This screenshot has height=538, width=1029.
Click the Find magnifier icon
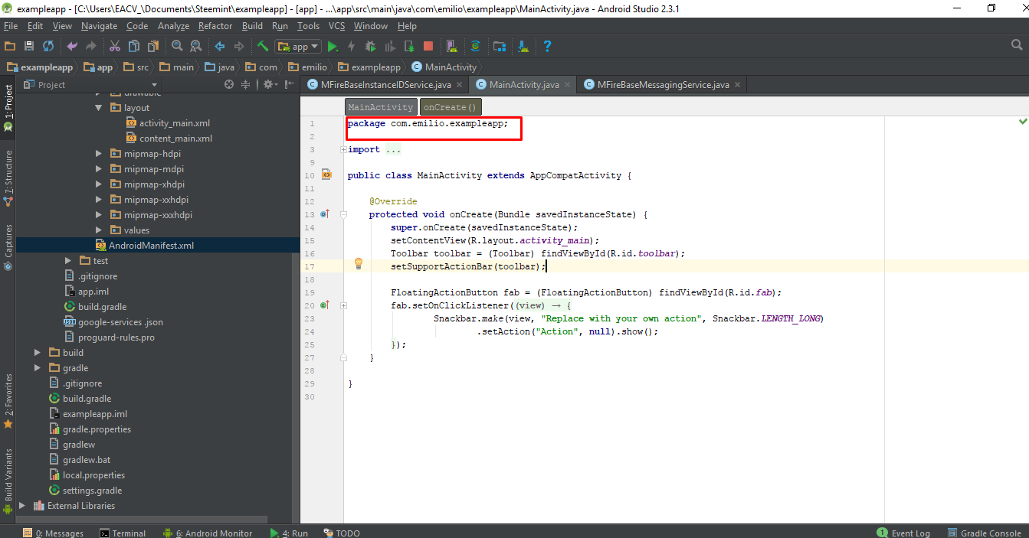[x=177, y=47]
